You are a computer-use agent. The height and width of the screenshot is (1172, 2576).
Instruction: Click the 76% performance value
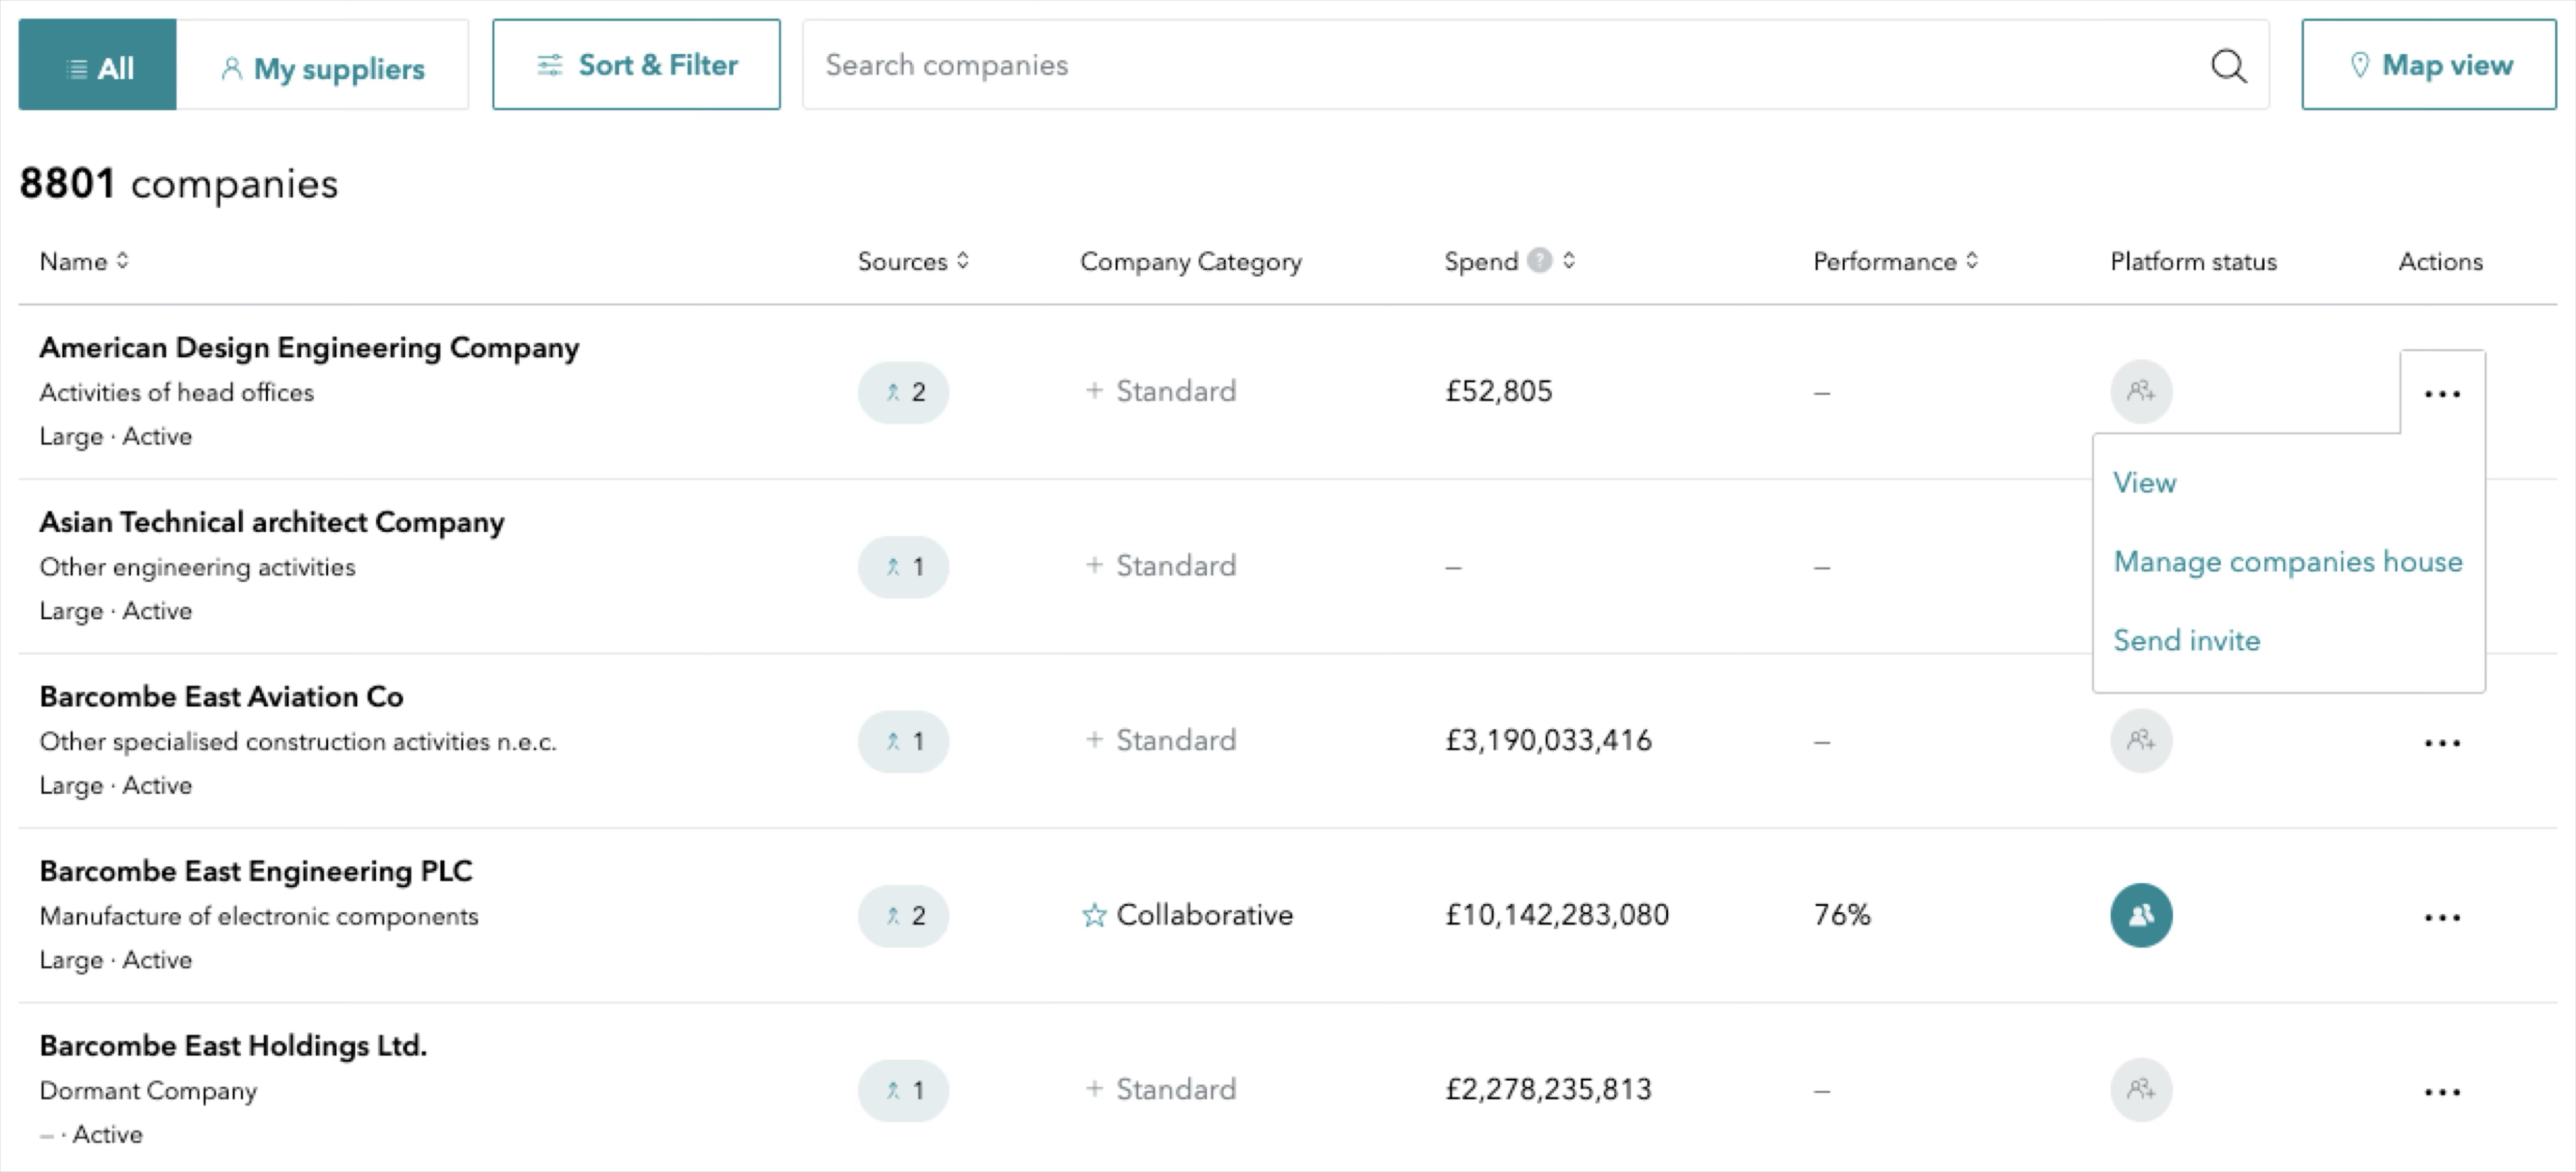point(1842,915)
